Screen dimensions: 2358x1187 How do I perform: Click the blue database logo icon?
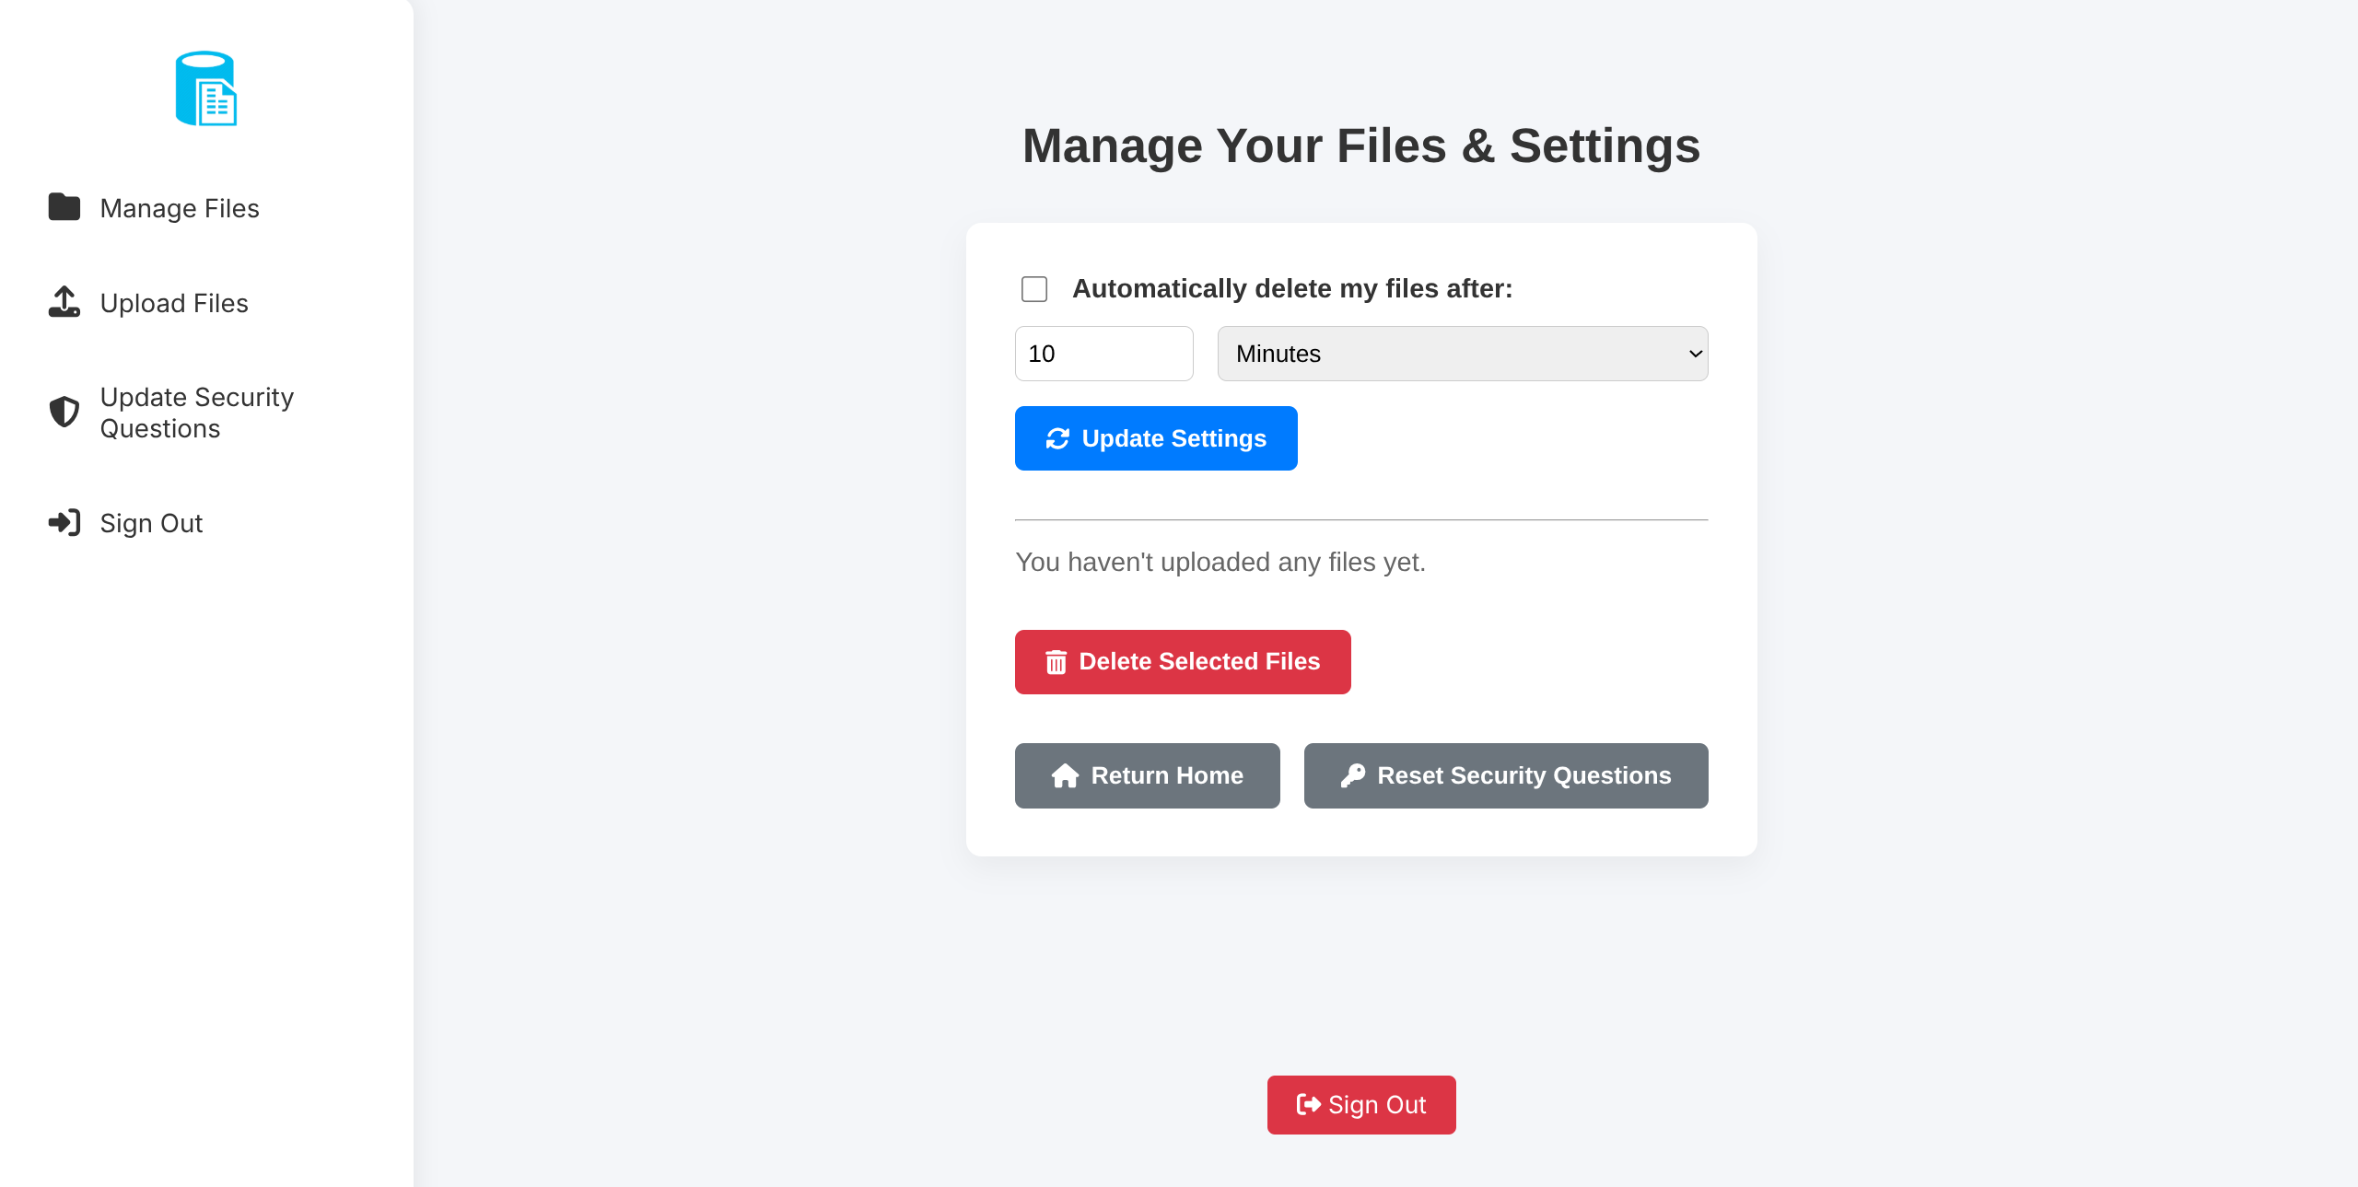pyautogui.click(x=206, y=88)
